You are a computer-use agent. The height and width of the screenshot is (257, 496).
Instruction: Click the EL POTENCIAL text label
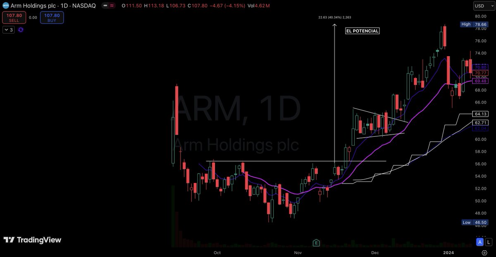[x=362, y=31]
